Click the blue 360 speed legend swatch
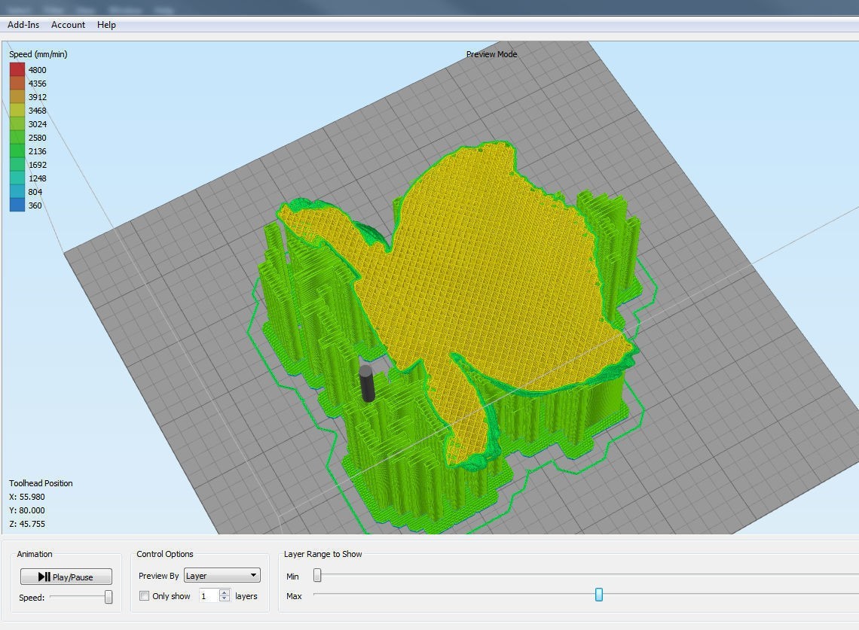 17,205
